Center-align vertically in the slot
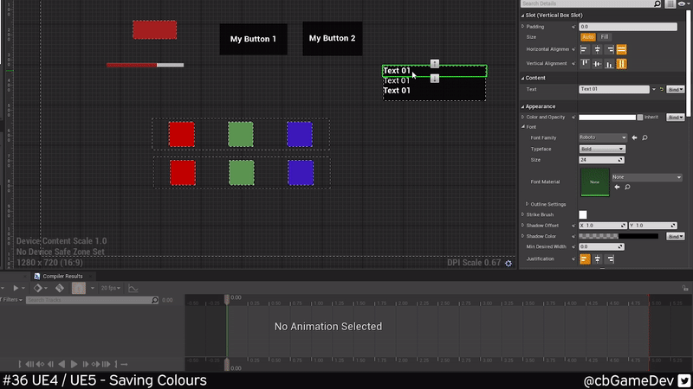 coord(597,64)
